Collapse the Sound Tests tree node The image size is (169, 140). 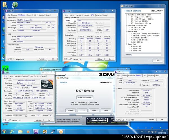click(127, 44)
